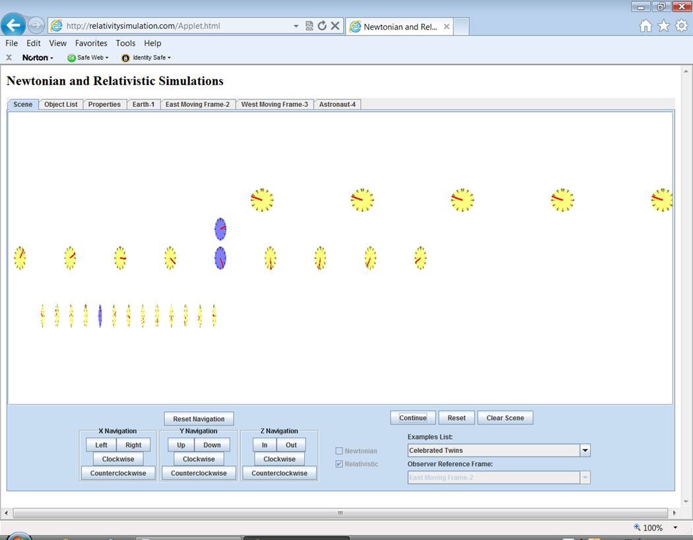This screenshot has width=693, height=540.
Task: Click the Clear Scene button
Action: 505,418
